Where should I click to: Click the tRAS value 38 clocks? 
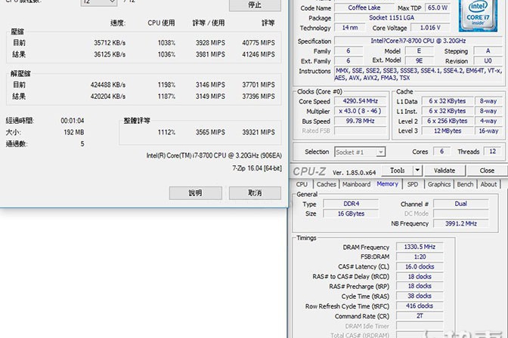point(420,297)
